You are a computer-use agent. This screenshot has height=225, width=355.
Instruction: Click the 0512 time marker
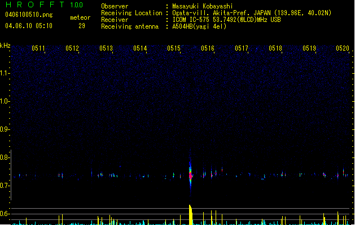click(x=72, y=48)
